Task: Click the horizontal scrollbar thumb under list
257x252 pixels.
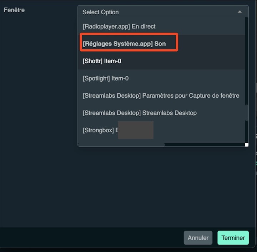Action: tap(121, 145)
